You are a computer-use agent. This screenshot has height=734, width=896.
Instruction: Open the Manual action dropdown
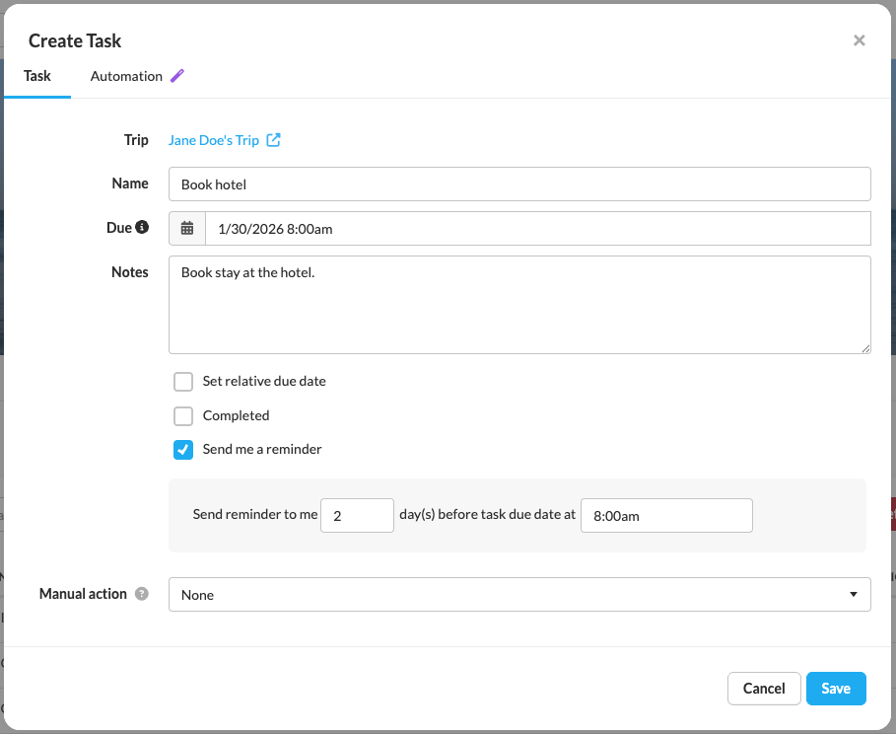519,595
